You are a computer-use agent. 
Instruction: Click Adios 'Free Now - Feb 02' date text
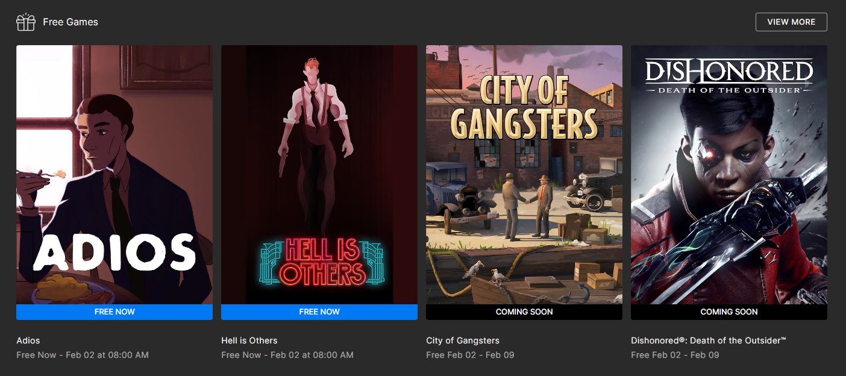point(83,355)
